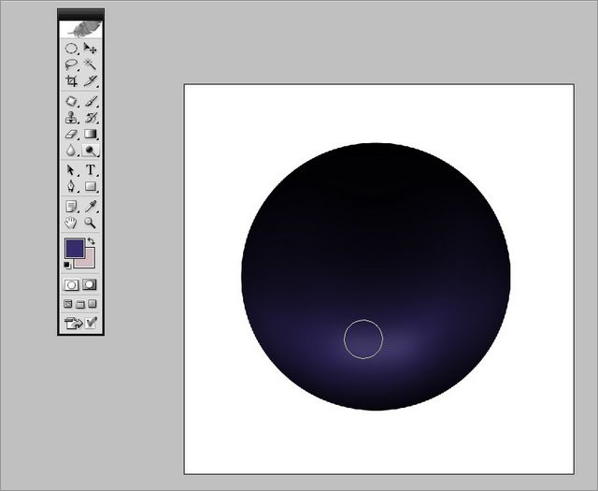598x491 pixels.
Task: Set Full Screen Mode with menu bar
Action: [79, 304]
